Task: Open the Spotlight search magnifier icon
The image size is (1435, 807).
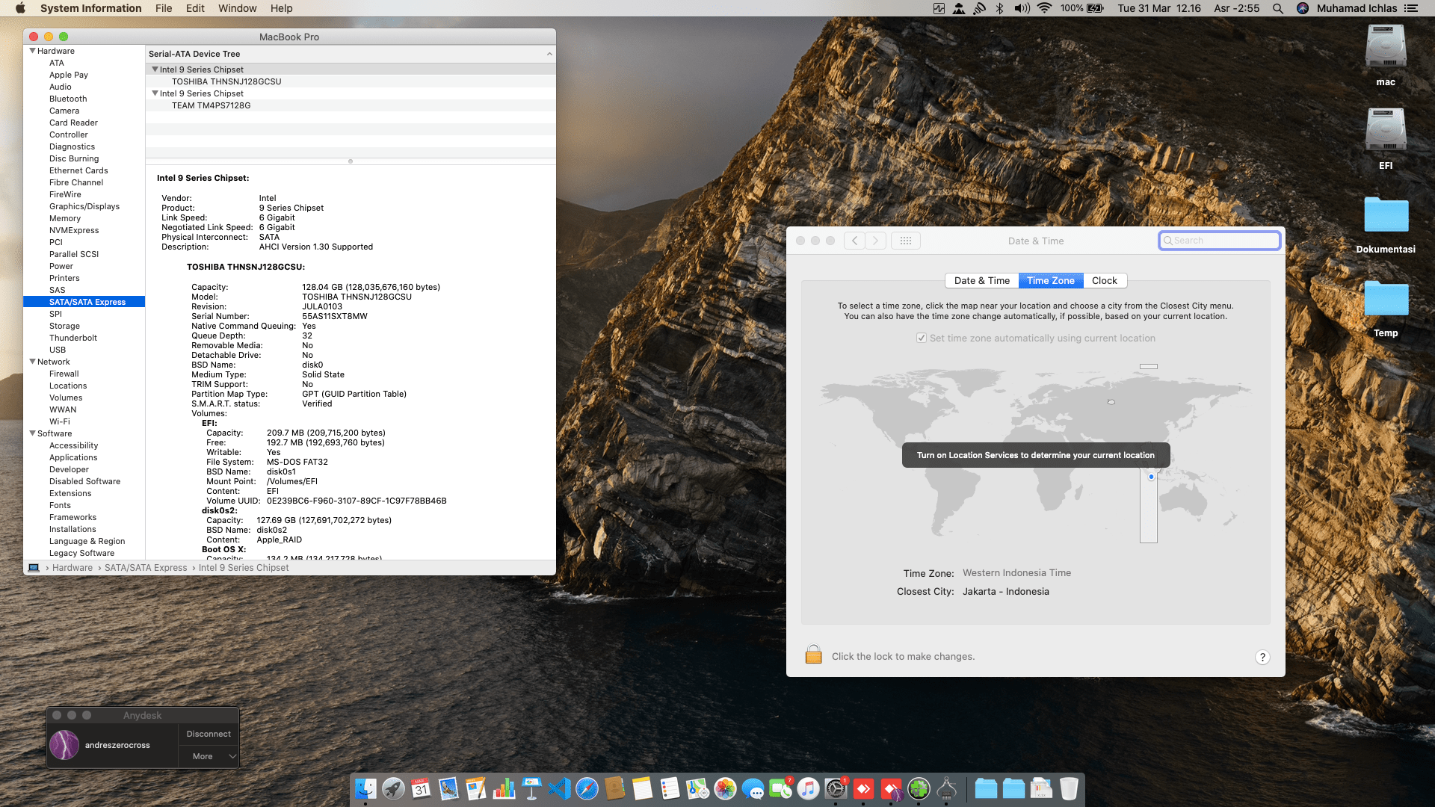Action: [x=1278, y=8]
